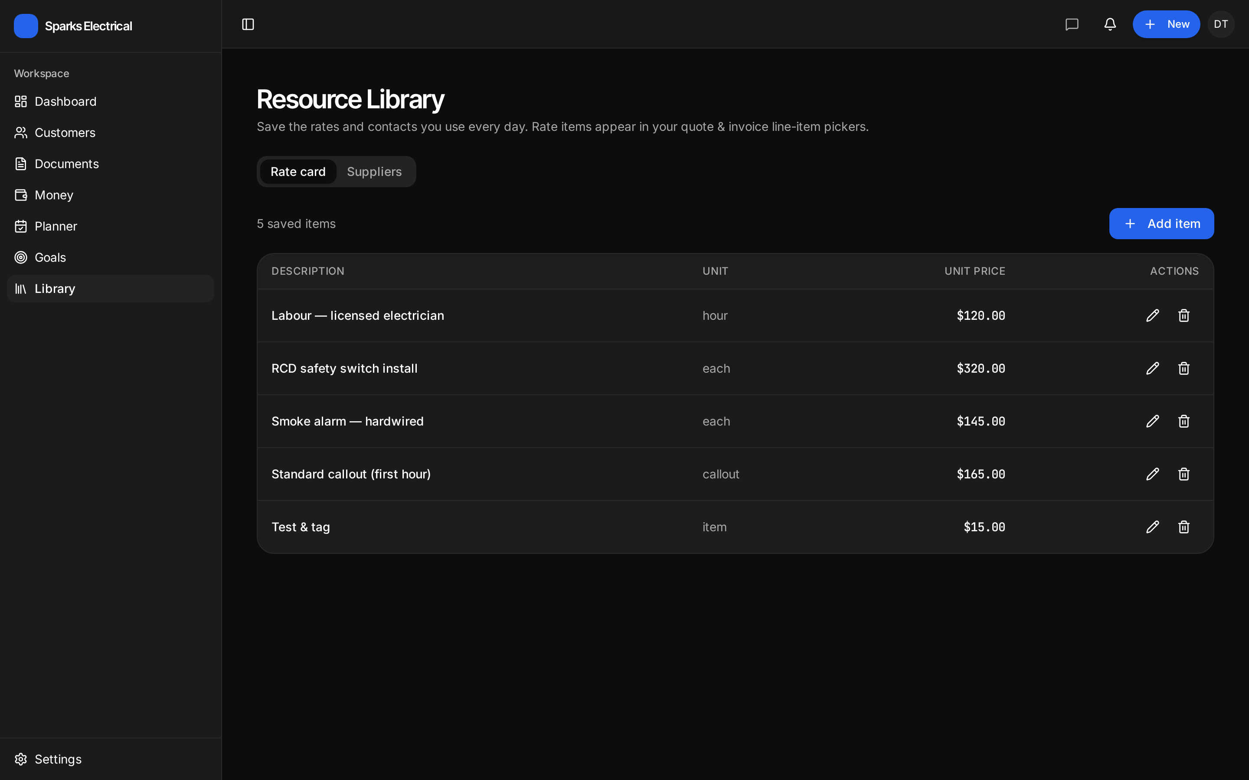Viewport: 1249px width, 780px height.
Task: Click the '5 saved items' count
Action: point(296,224)
